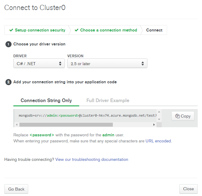Select the Connect step in breadcrumb
202x196 pixels.
tap(154, 30)
